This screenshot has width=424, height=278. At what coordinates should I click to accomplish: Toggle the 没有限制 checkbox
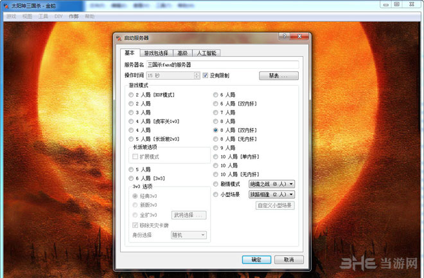(x=206, y=76)
